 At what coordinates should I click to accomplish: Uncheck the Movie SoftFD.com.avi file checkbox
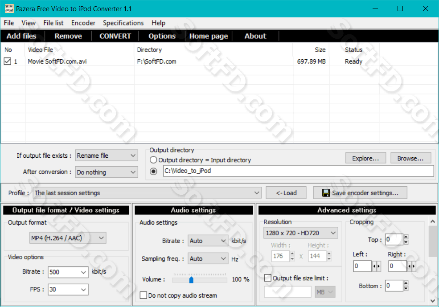(x=8, y=61)
